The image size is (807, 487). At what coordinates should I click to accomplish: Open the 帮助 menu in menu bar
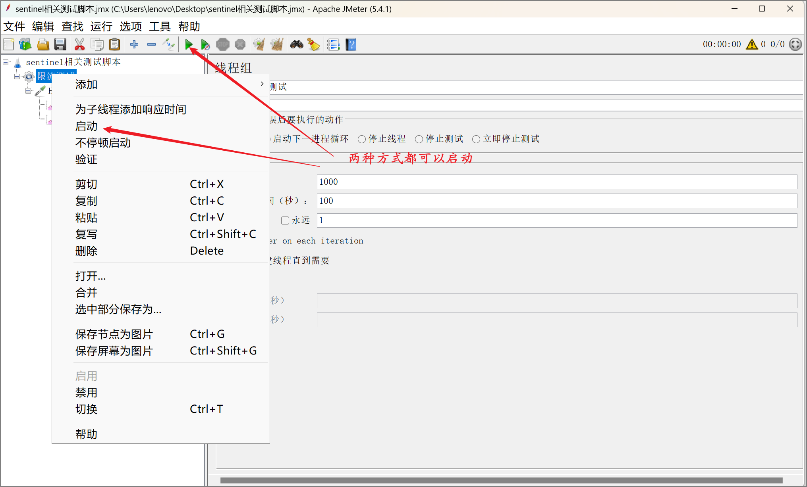click(x=189, y=27)
